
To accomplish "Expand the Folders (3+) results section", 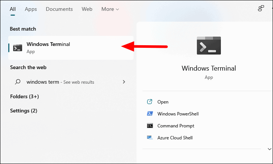I will tap(24, 96).
